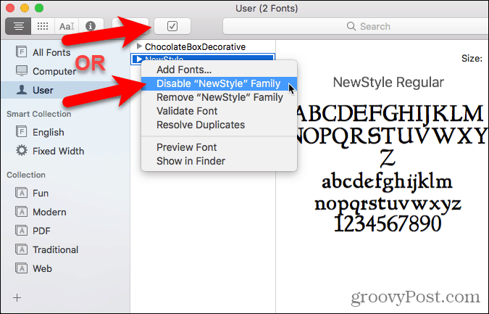Screen dimensions: 489x314
Task: Choose Disable "NewStyle" Family menu item
Action: pyautogui.click(x=219, y=83)
